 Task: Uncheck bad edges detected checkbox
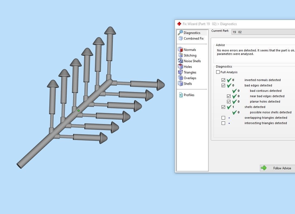pyautogui.click(x=223, y=85)
